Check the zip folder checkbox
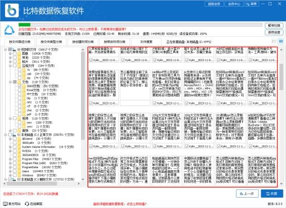Viewport: 286px width, 208px height. [x=20, y=78]
